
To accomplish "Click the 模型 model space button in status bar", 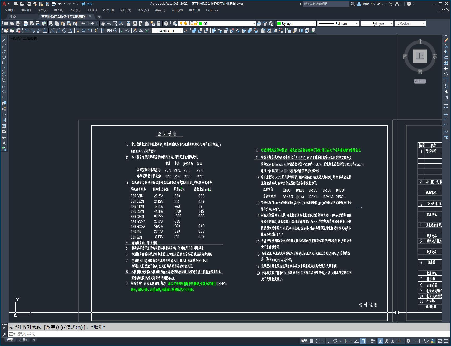I will (x=304, y=341).
